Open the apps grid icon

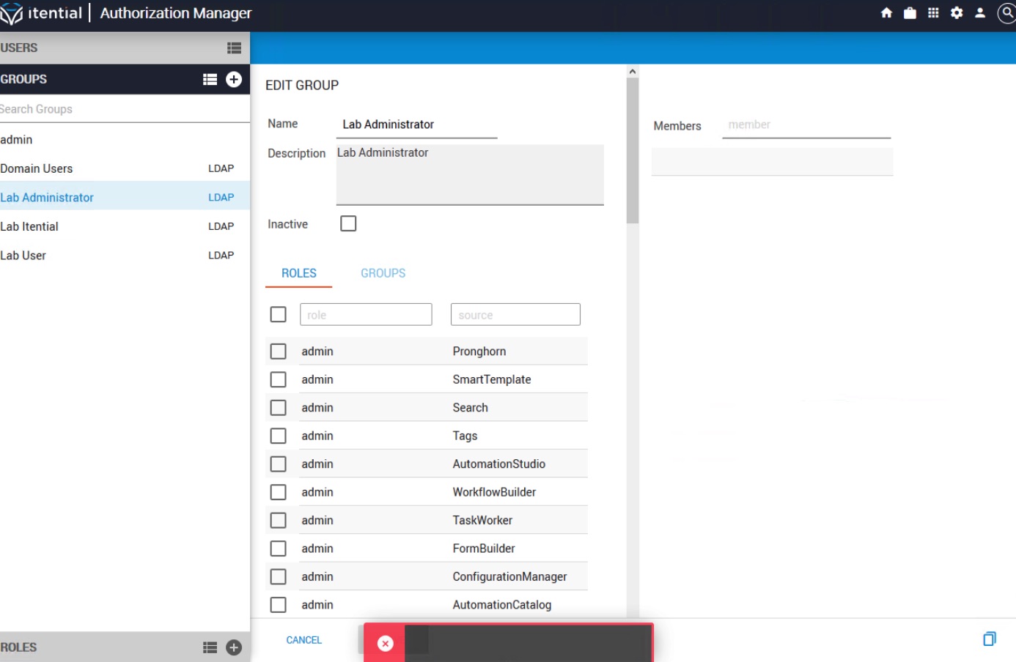933,12
